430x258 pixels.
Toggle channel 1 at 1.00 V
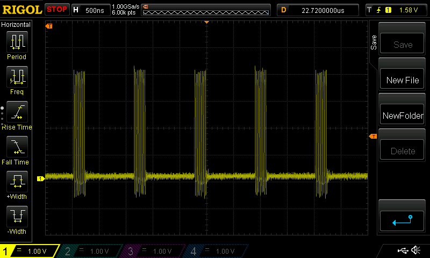click(30, 251)
